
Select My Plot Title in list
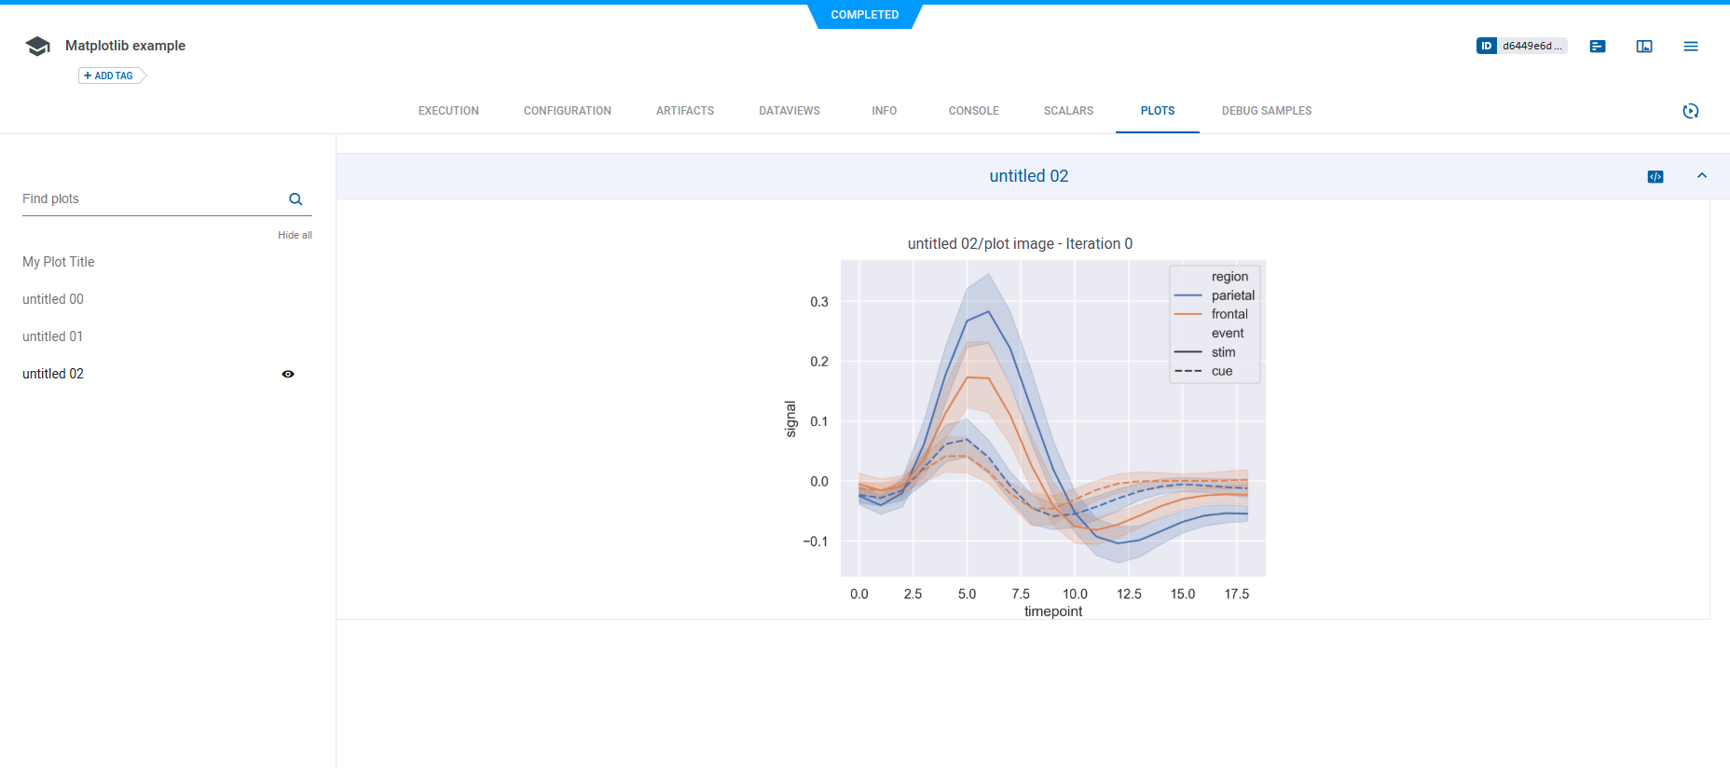click(59, 262)
